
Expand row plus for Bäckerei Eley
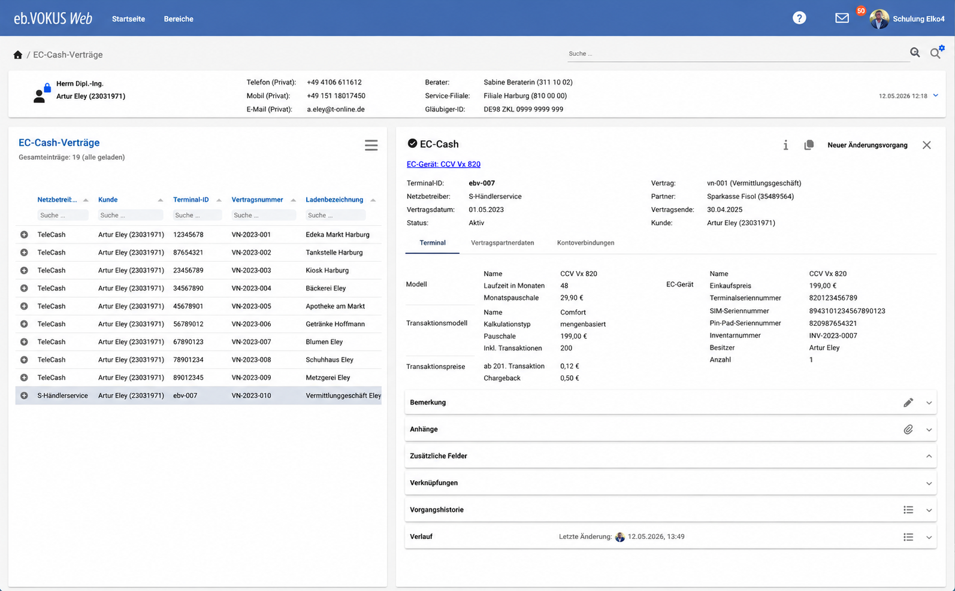point(24,288)
